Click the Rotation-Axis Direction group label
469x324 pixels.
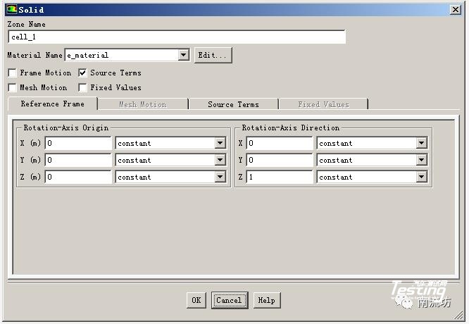click(x=291, y=127)
